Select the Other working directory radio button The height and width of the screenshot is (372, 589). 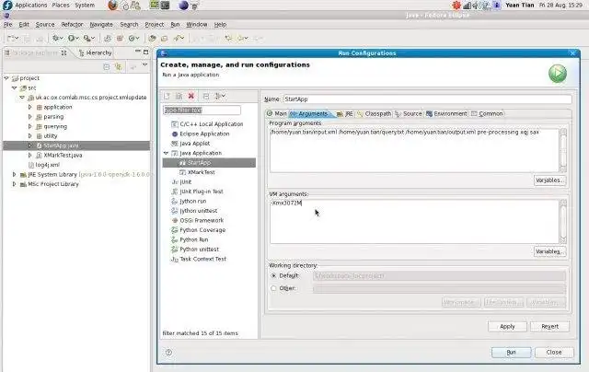273,288
